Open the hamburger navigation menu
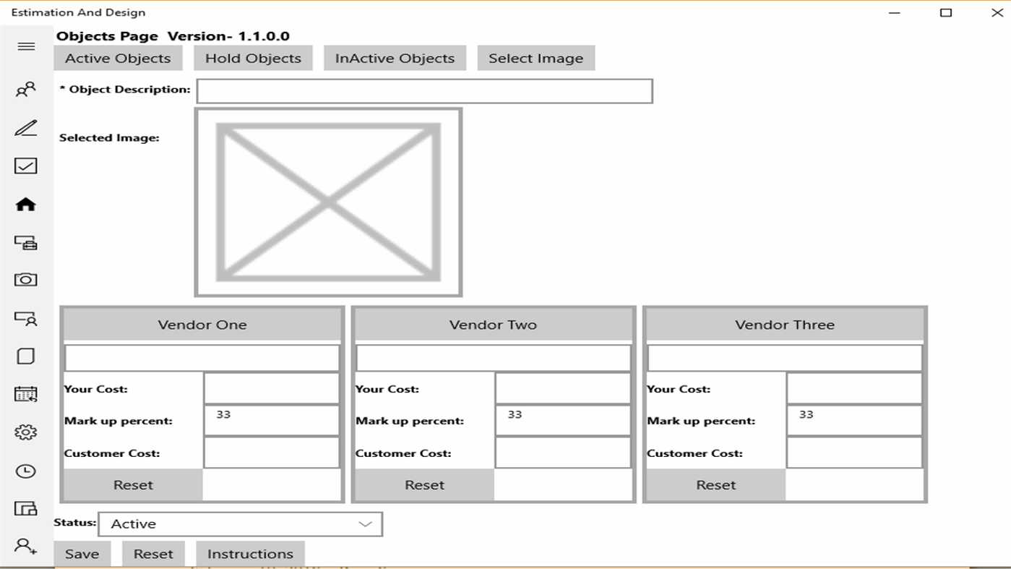The height and width of the screenshot is (569, 1011). [26, 46]
